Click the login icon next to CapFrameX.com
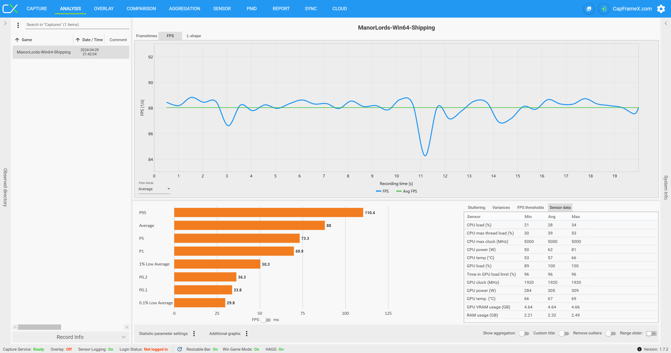This screenshot has width=671, height=353. tap(604, 9)
